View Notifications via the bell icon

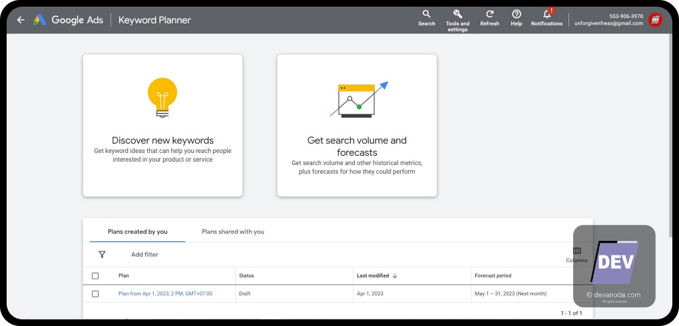point(547,18)
